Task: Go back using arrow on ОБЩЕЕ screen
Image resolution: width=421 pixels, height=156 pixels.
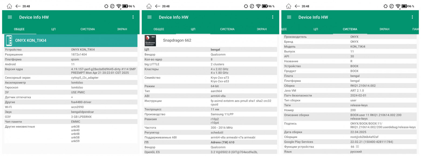Action: [x=18, y=6]
